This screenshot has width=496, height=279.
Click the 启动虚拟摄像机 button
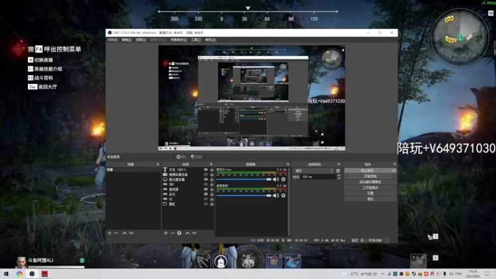(x=370, y=182)
